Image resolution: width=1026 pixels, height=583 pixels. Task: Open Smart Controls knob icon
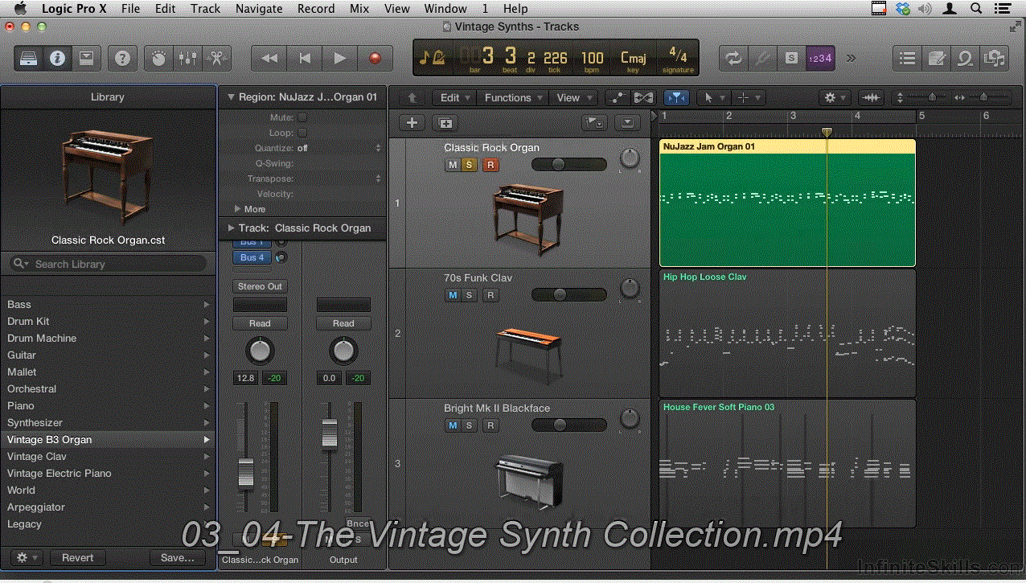[159, 58]
